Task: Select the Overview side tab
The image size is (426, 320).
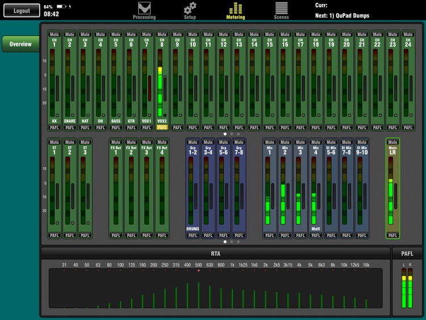Action: [20, 44]
